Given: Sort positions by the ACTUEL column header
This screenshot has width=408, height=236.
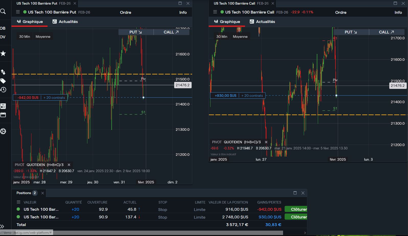Looking at the screenshot, I should pyautogui.click(x=130, y=202).
